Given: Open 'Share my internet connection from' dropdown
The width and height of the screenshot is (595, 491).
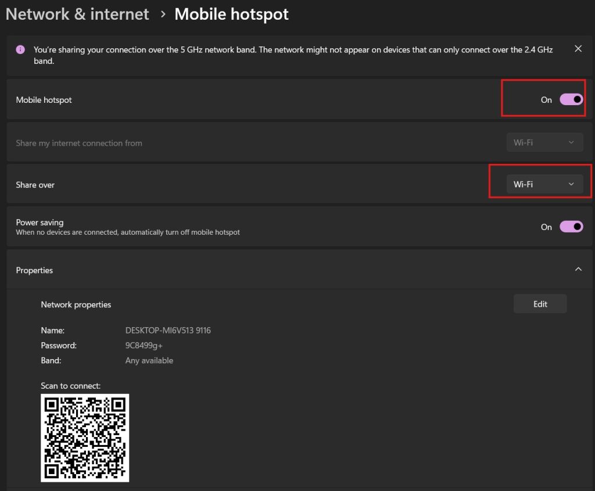Looking at the screenshot, I should click(544, 142).
